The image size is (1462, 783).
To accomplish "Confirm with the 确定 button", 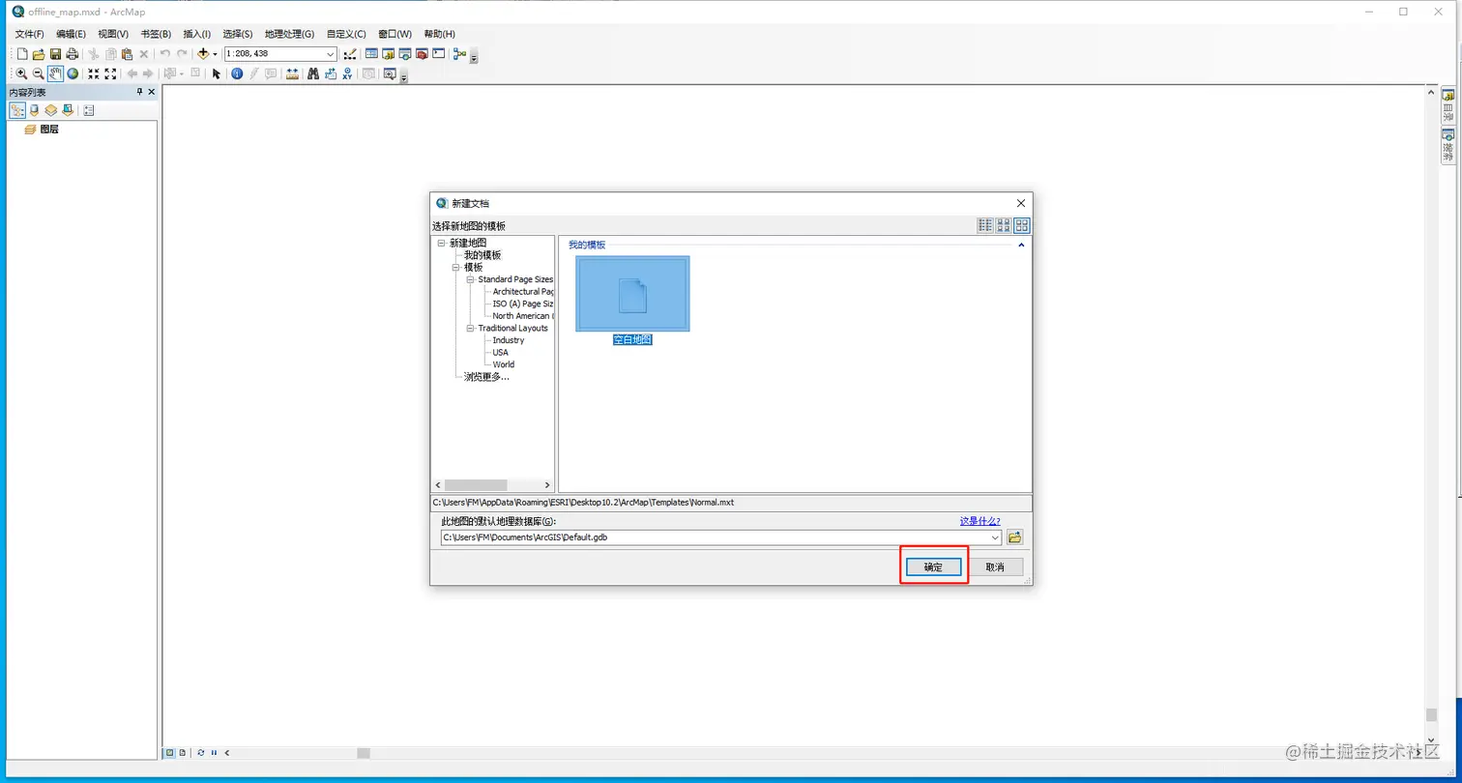I will (x=933, y=567).
